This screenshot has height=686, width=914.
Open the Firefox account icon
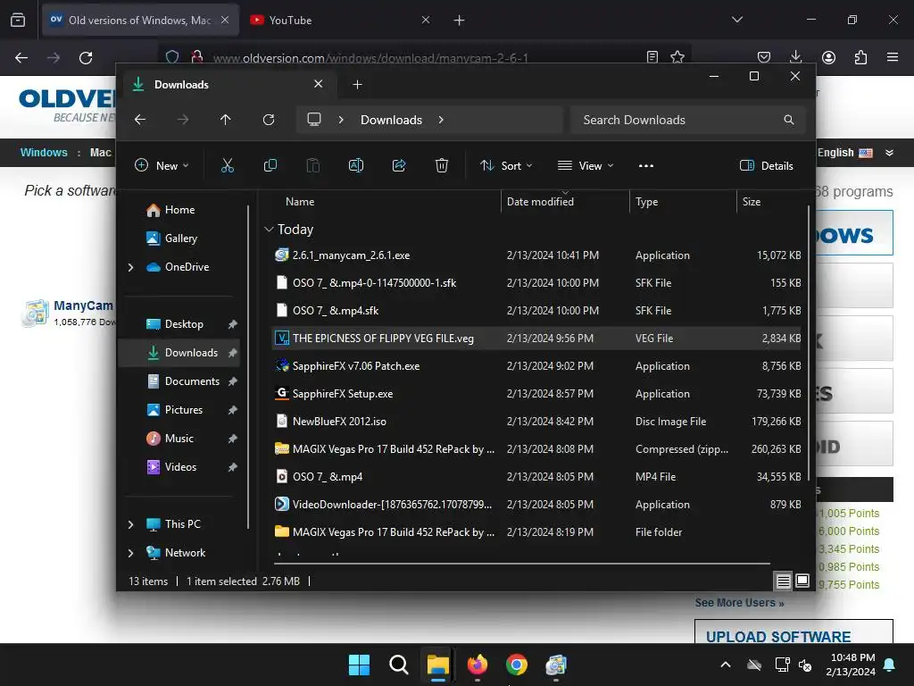[828, 57]
